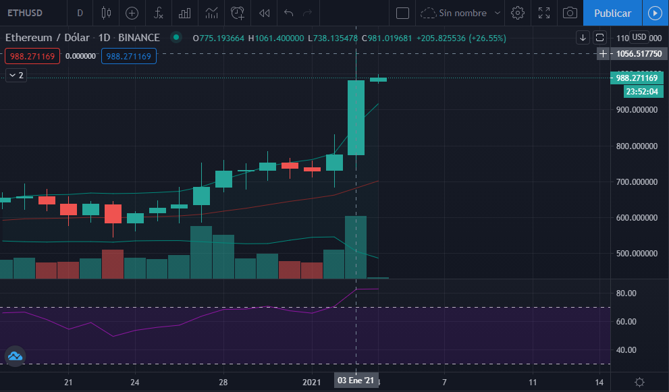Select the layout rectangle icon
The height and width of the screenshot is (392, 669).
point(402,13)
